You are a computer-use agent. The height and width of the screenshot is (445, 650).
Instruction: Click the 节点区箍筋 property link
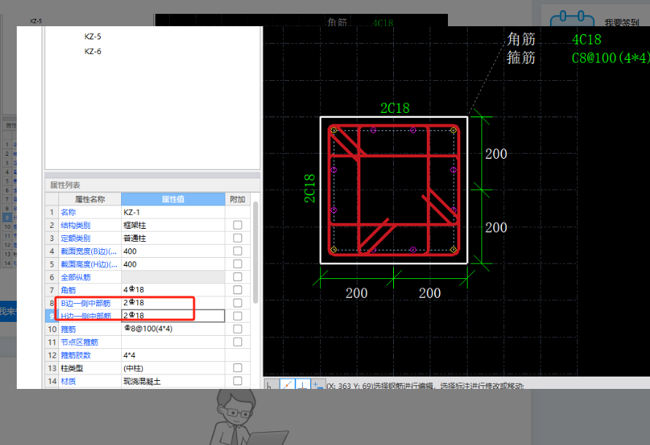[80, 342]
